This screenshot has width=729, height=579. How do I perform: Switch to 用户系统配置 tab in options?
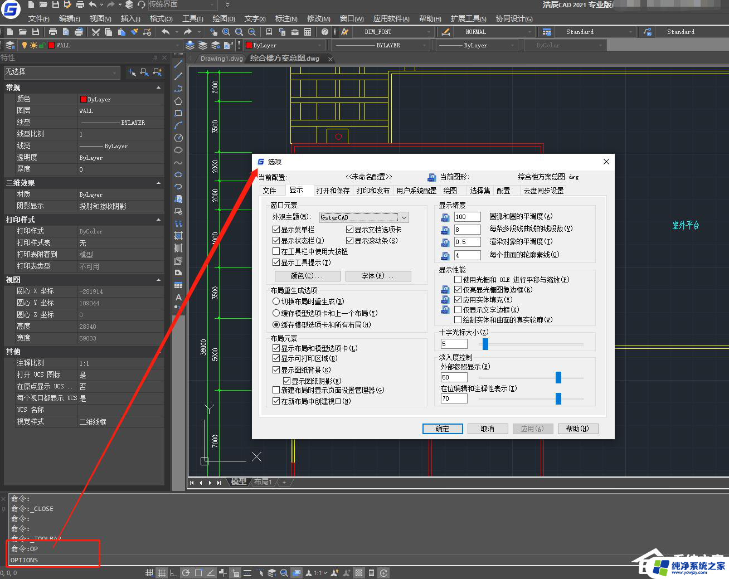pos(416,191)
